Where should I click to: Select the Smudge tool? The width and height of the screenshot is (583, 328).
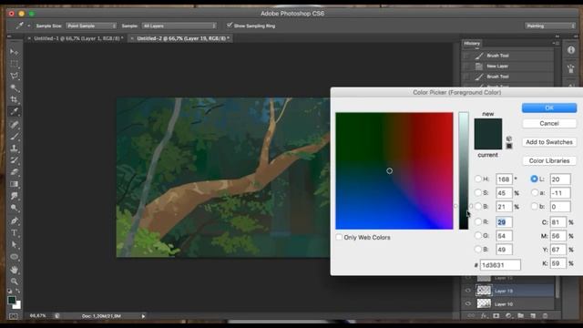15,196
